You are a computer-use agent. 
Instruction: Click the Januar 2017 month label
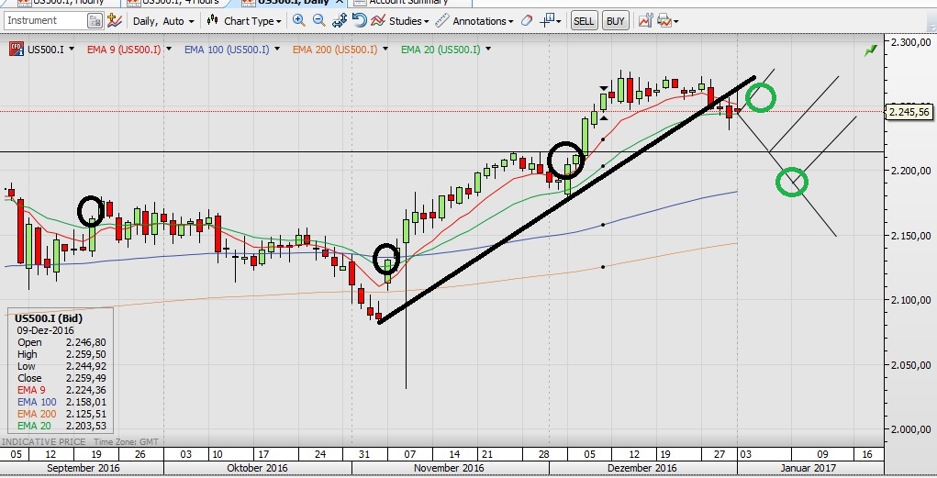[808, 468]
